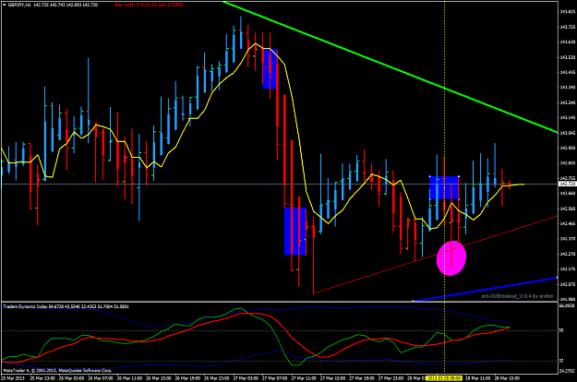Click the 143.240 price axis label
The image size is (577, 382).
pos(568,102)
